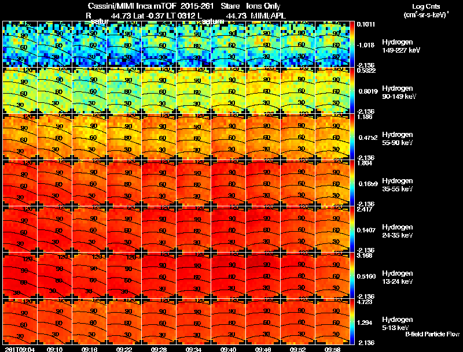Click the 'Hydrogen 55-90 keV' row label

tap(398, 139)
